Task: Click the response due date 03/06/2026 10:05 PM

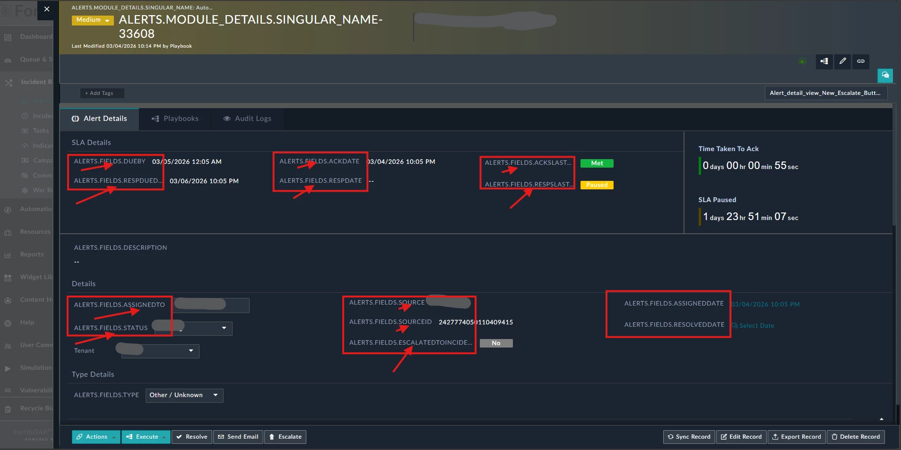Action: pyautogui.click(x=204, y=181)
